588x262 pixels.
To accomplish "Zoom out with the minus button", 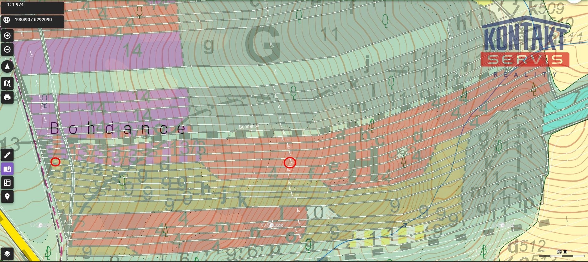I will pos(7,49).
